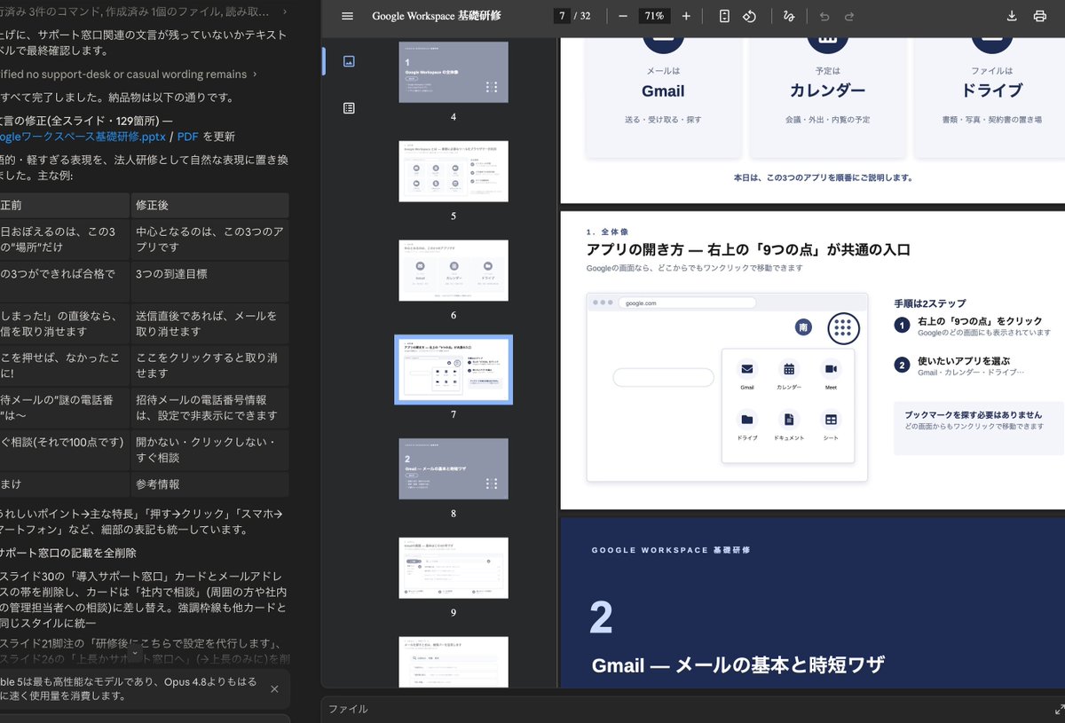The width and height of the screenshot is (1065, 723).
Task: Click the Gmail envelope icon in slide
Action: point(747,369)
